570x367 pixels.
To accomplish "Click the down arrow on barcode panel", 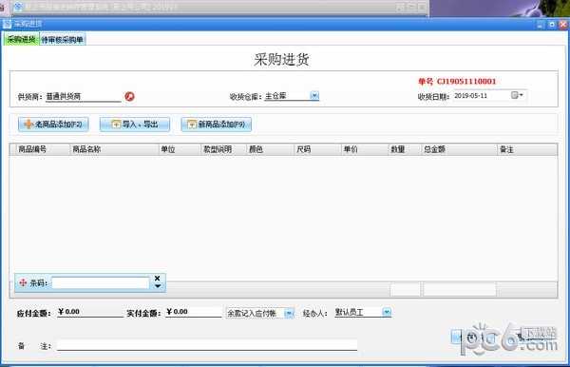I will click(x=158, y=286).
